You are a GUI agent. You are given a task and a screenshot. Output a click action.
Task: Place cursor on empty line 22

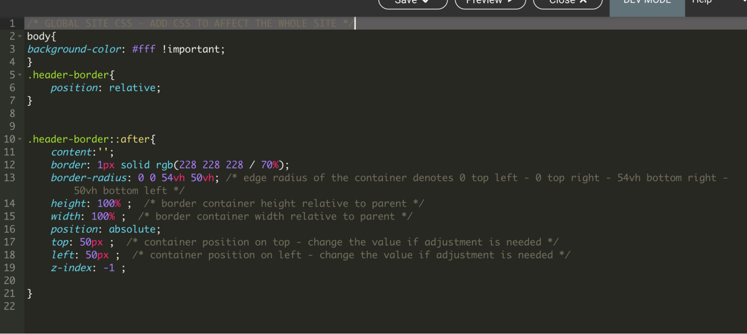[385, 306]
